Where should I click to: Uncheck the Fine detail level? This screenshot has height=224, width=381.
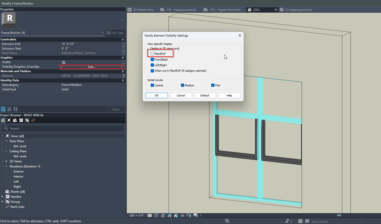click(213, 85)
